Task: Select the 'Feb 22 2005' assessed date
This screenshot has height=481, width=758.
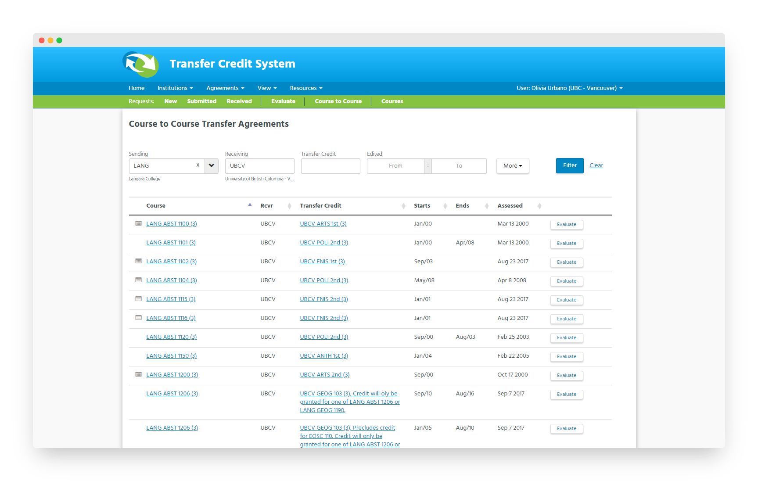Action: [x=513, y=356]
